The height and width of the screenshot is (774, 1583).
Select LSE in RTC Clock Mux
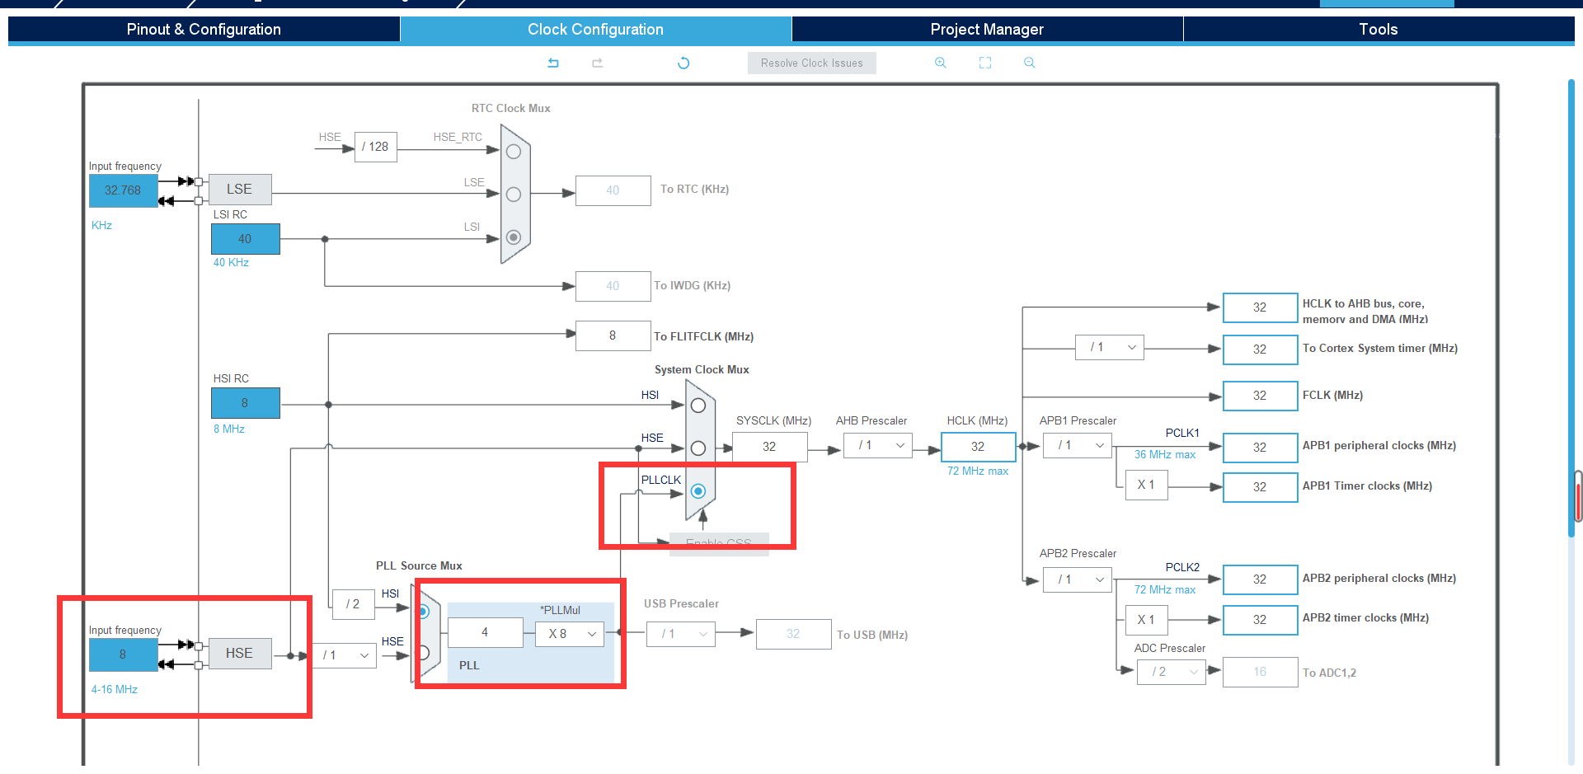click(x=514, y=195)
